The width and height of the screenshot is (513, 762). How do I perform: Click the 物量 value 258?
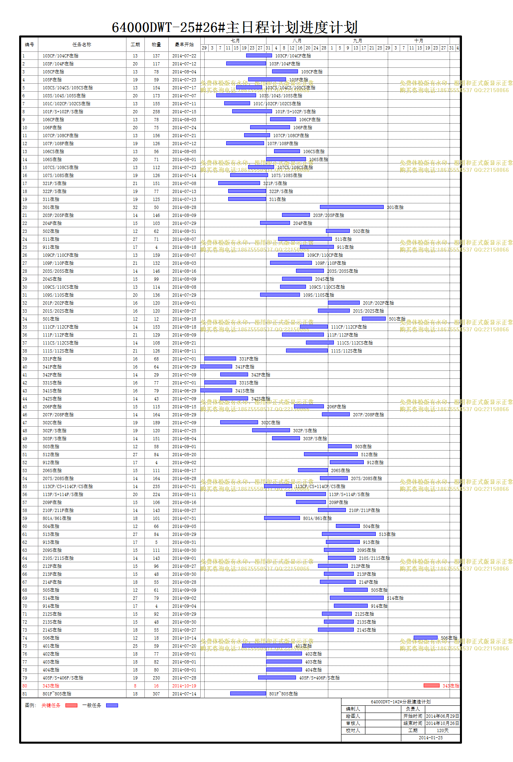(156, 112)
